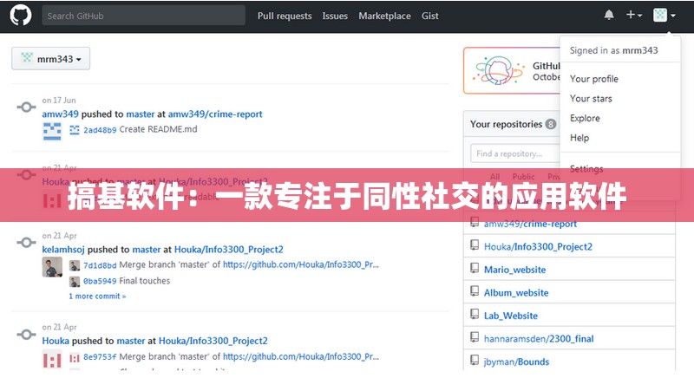Click the GitHub Octocat logo
694x391 pixels.
tap(20, 16)
